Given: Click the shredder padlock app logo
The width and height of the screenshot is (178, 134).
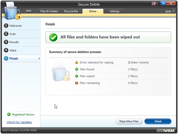Looking at the screenshot, I should click(x=12, y=12).
